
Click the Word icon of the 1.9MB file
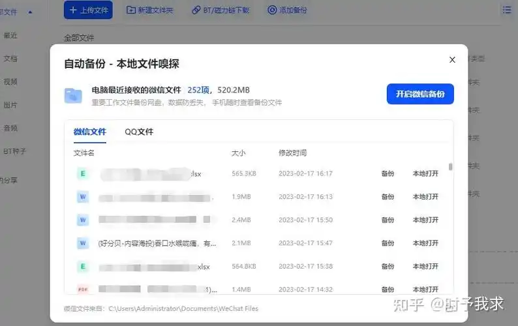83,197
